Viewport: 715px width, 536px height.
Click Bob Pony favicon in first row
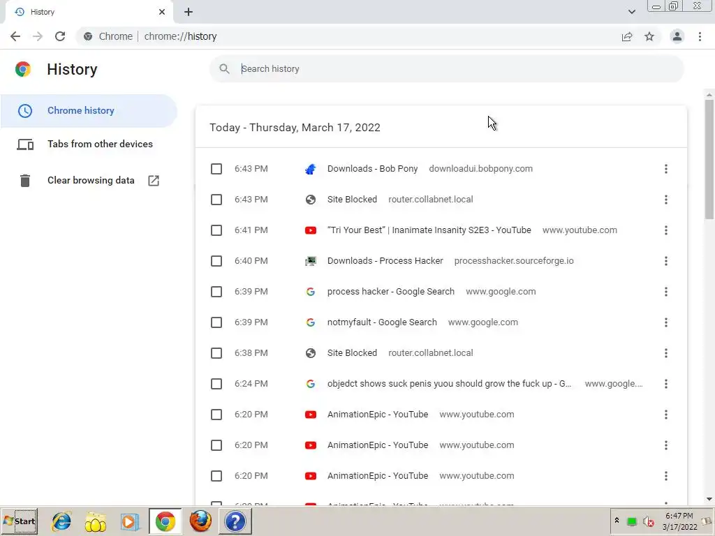pyautogui.click(x=311, y=169)
